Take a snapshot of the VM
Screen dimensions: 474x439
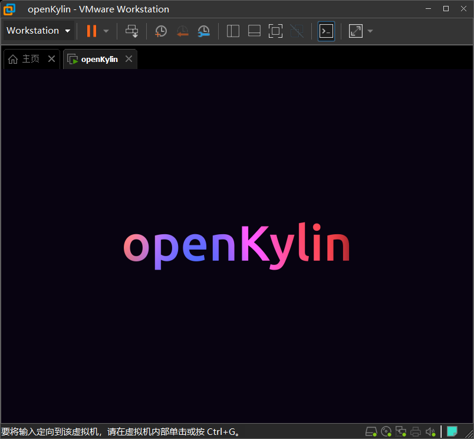pyautogui.click(x=161, y=31)
